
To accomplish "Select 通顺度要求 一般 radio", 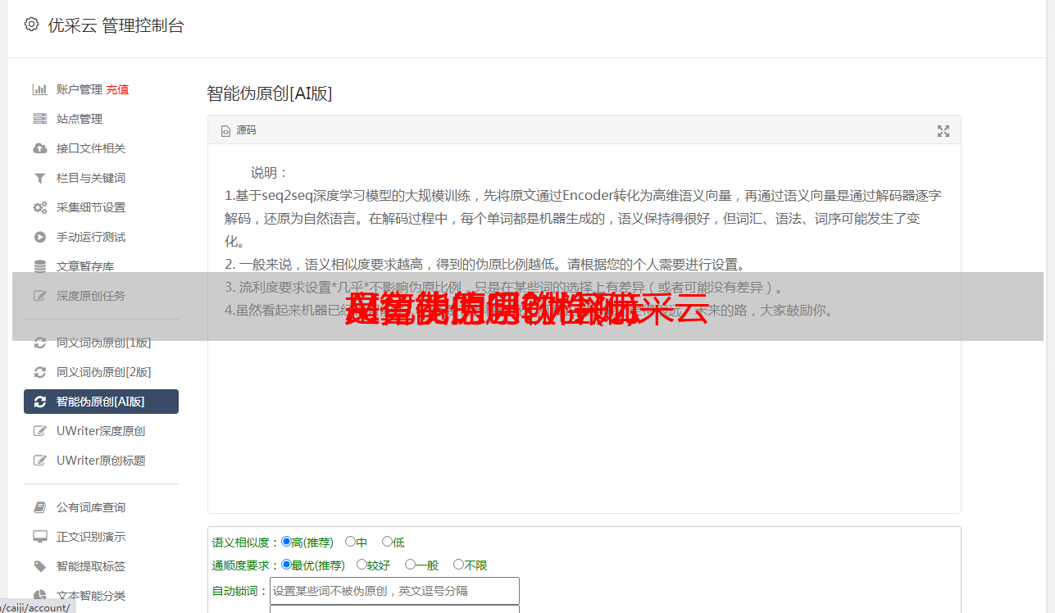I will click(410, 565).
